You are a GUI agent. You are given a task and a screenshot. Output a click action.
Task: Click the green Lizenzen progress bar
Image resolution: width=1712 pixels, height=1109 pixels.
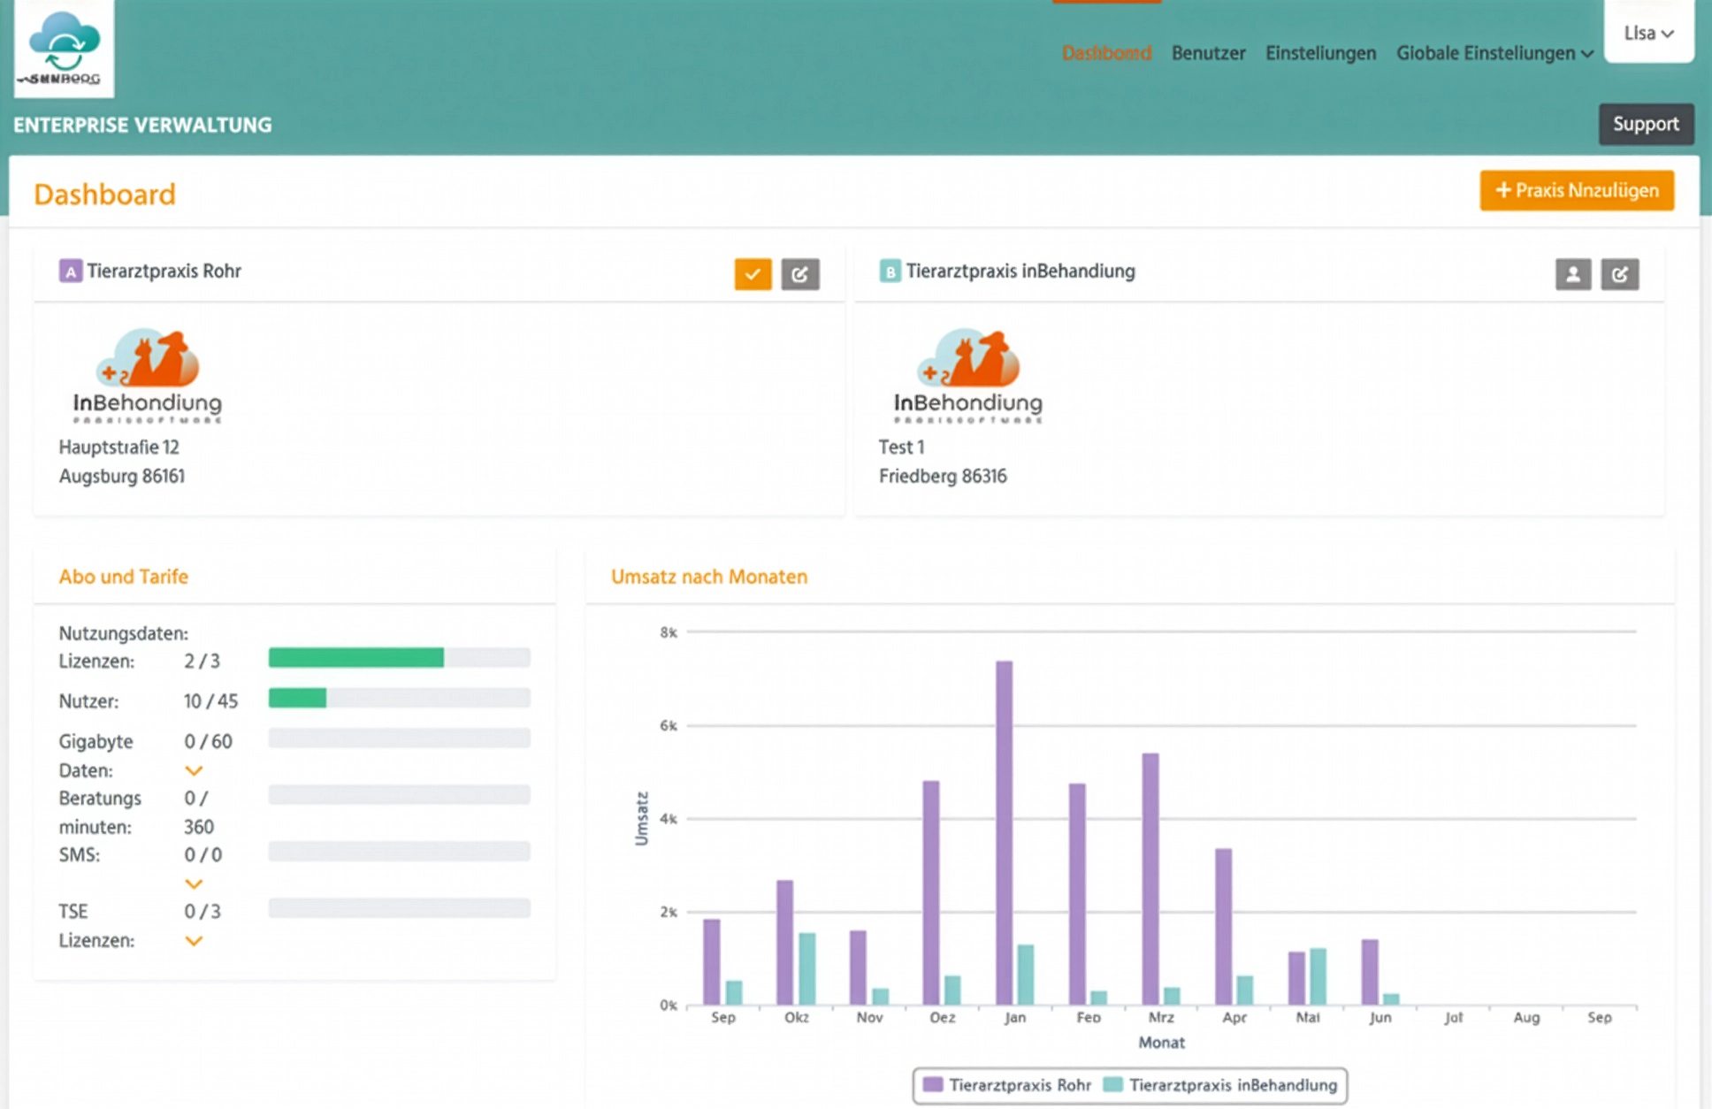(x=356, y=657)
